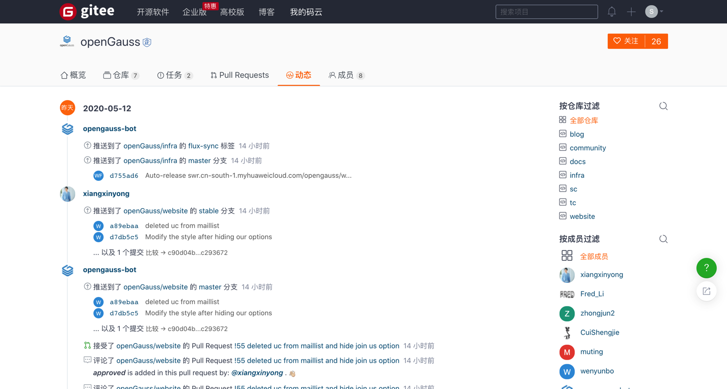Screen dimensions: 727x389
Task: Filter by the infra repository
Action: click(x=576, y=175)
